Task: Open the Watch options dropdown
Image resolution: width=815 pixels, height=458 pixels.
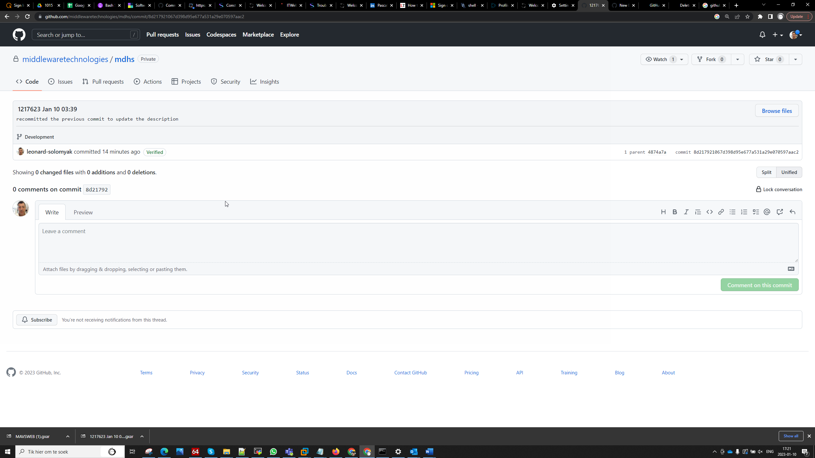Action: point(681,59)
